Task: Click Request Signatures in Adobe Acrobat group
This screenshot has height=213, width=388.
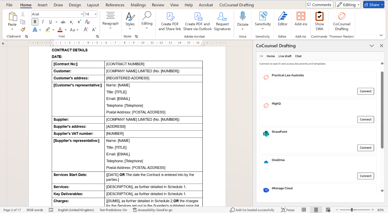Action: point(222,21)
